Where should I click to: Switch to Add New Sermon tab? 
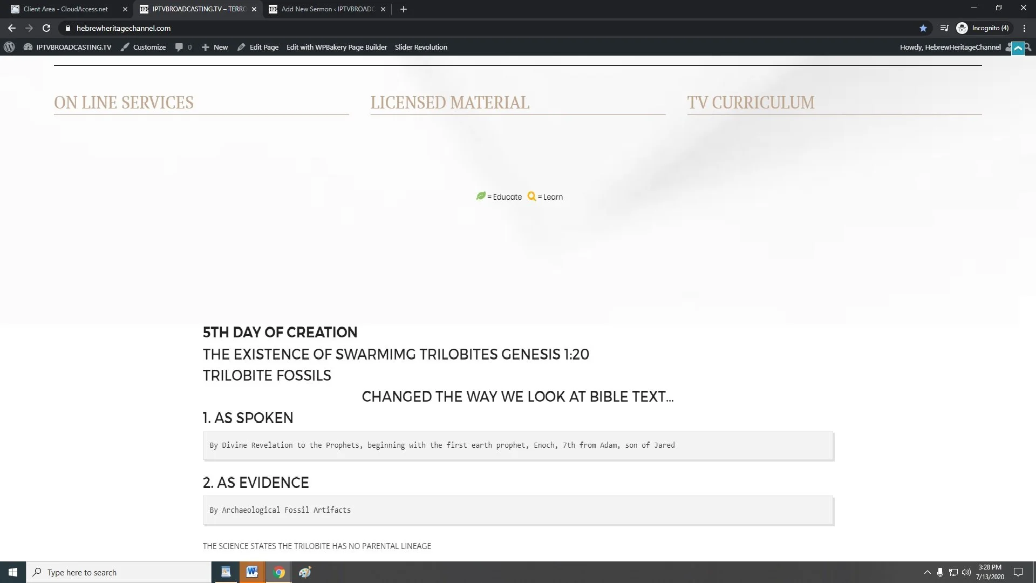coord(327,9)
